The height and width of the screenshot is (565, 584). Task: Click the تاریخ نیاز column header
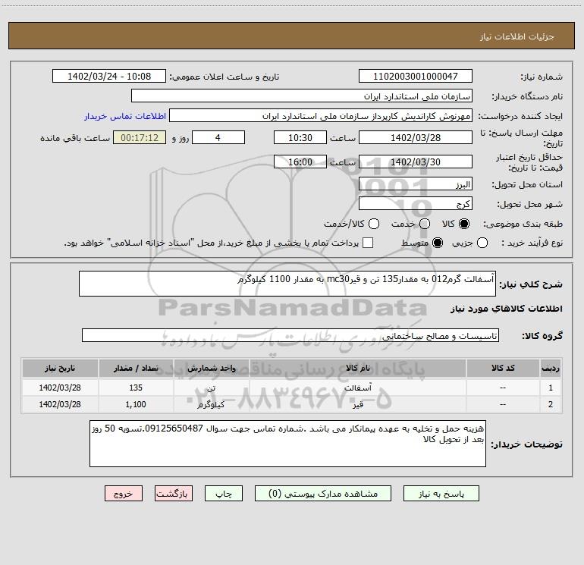(60, 369)
